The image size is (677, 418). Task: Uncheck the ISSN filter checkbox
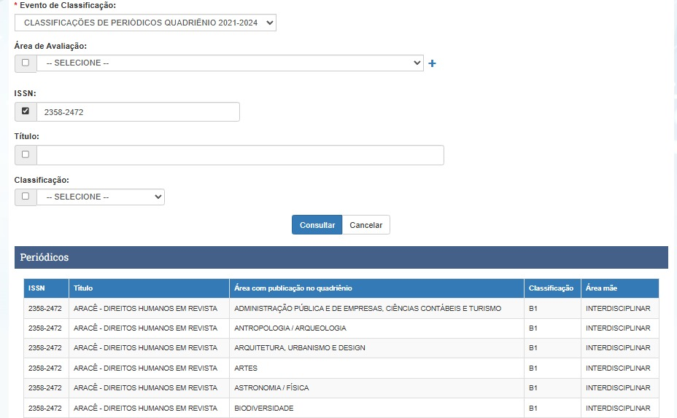pos(26,111)
